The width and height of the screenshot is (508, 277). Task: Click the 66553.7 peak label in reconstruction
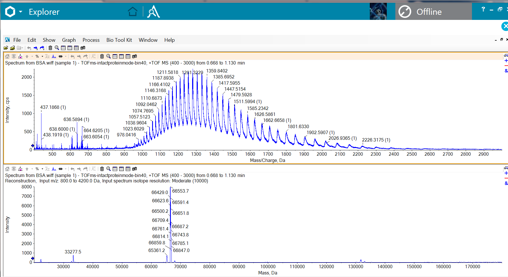click(x=180, y=191)
